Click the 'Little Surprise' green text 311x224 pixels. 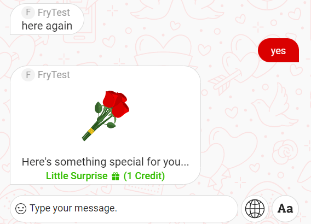77,176
